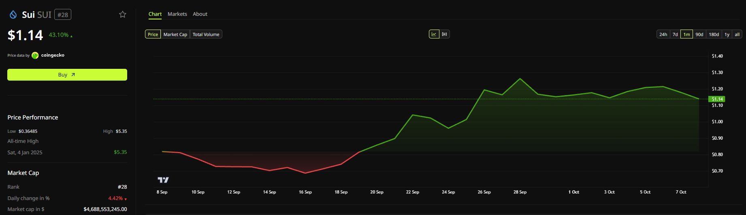The height and width of the screenshot is (215, 746).
Task: Click the $4,688,553,245.00 market cap value
Action: 105,209
